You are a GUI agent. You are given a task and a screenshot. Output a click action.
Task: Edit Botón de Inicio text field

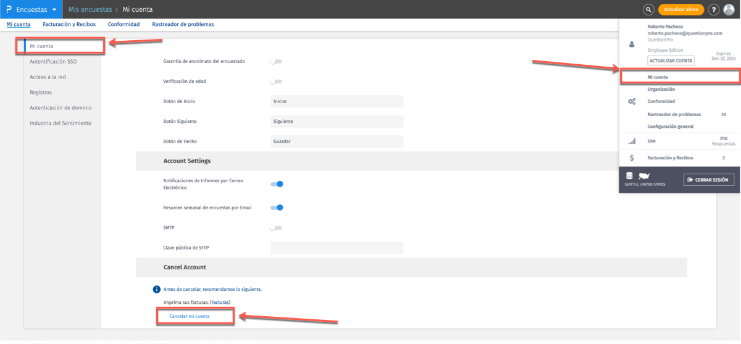tap(337, 101)
